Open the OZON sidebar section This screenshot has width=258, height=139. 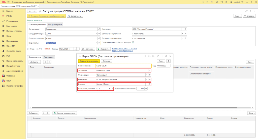(x=9, y=81)
